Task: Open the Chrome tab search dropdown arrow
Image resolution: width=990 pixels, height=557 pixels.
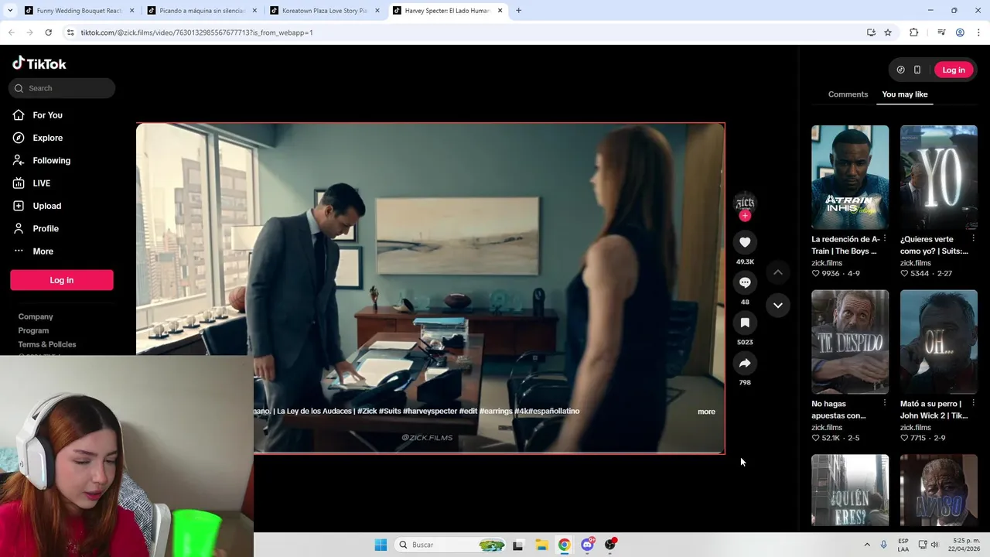Action: (9, 11)
